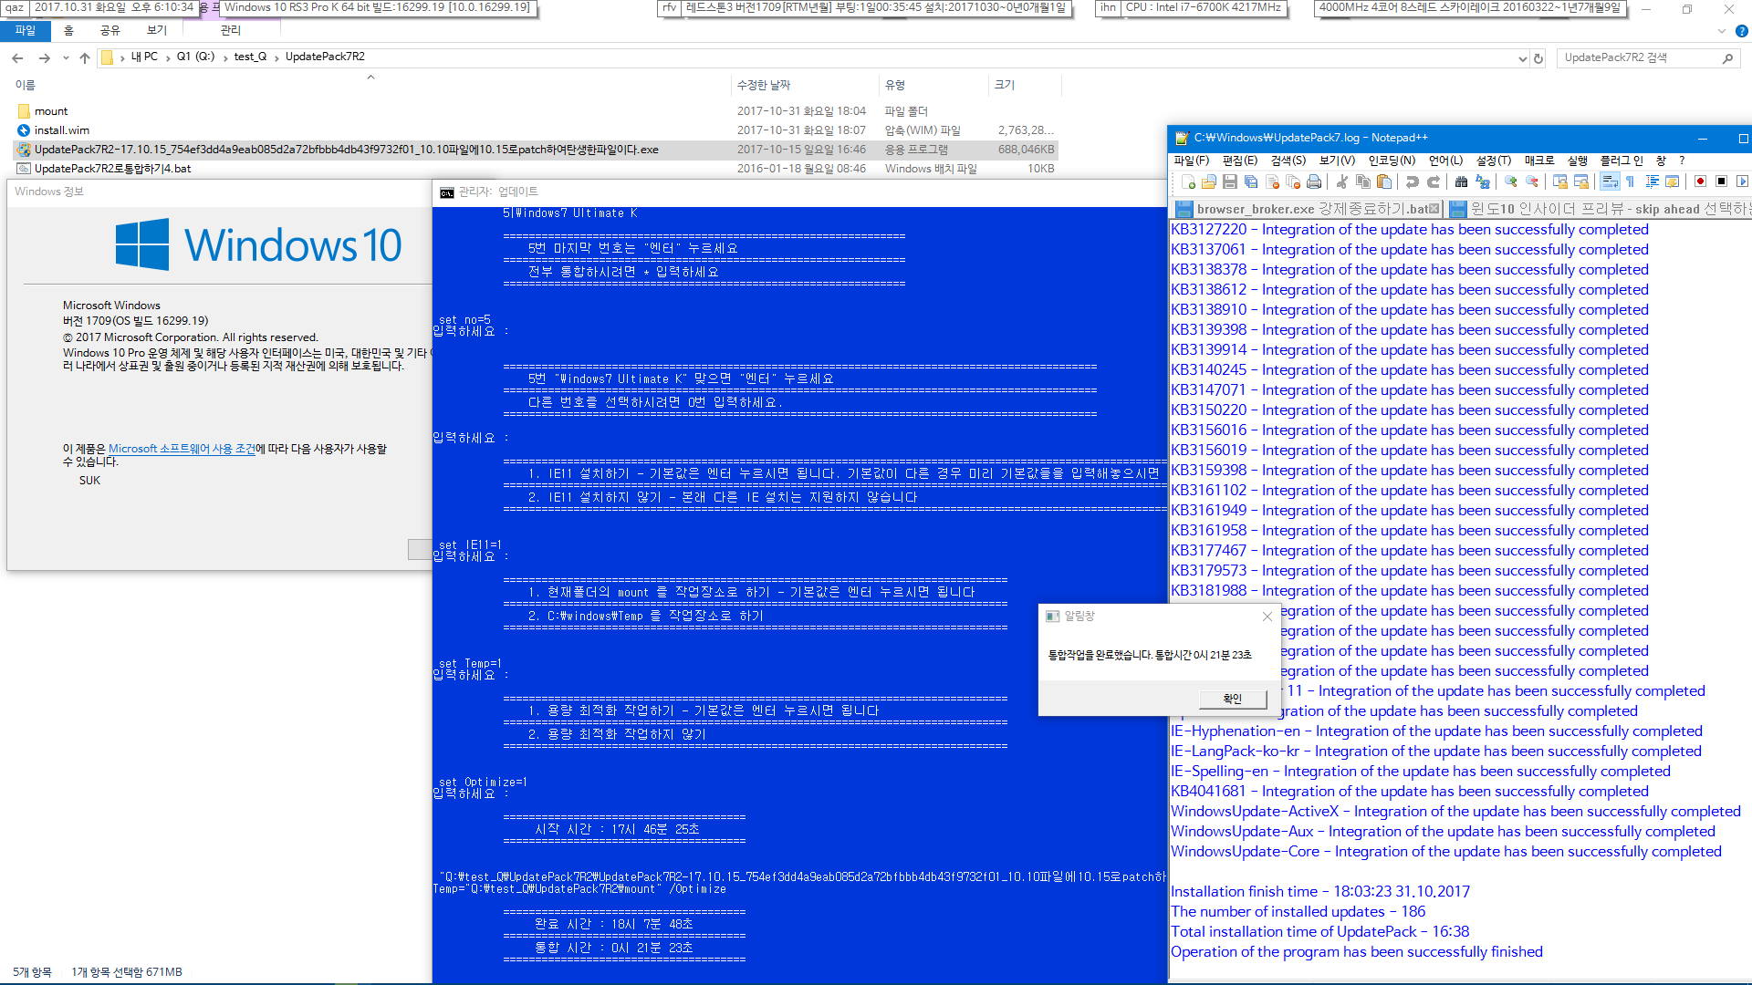Open 매크로 menu in Notepad++
The image size is (1752, 985).
point(1538,161)
